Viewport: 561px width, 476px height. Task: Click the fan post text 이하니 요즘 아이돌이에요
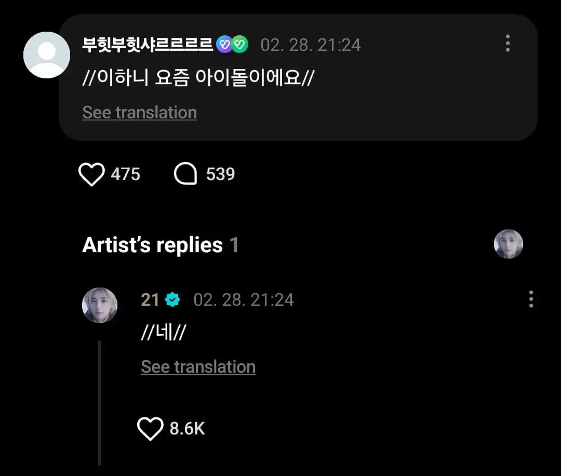198,78
